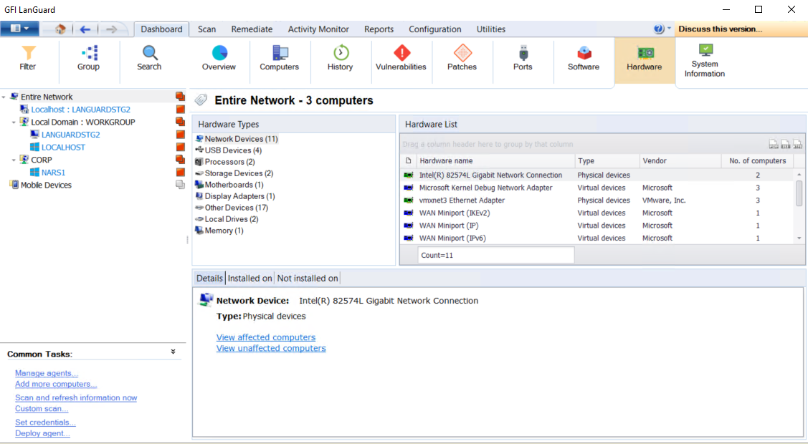Click the Home navigation button
This screenshot has height=444, width=808.
60,29
